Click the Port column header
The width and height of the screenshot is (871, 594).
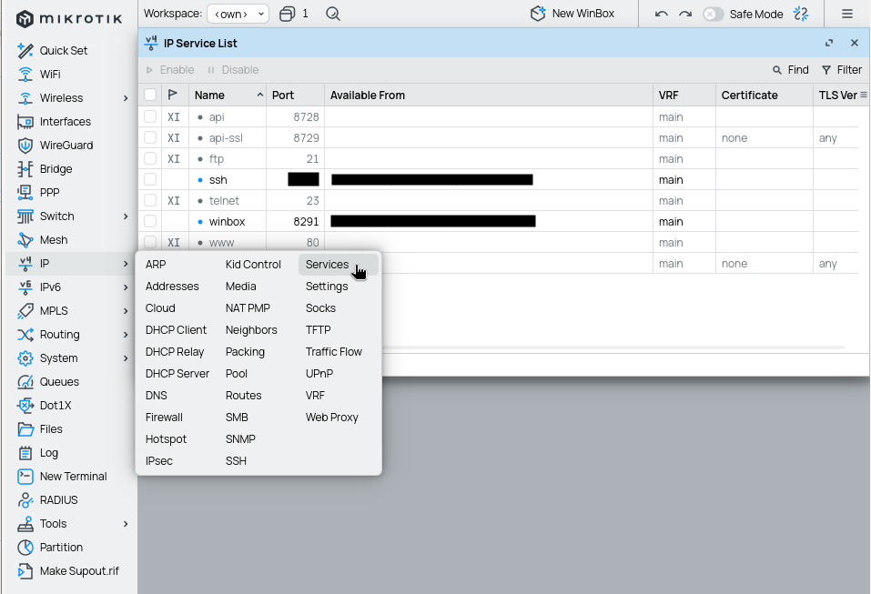click(x=296, y=95)
